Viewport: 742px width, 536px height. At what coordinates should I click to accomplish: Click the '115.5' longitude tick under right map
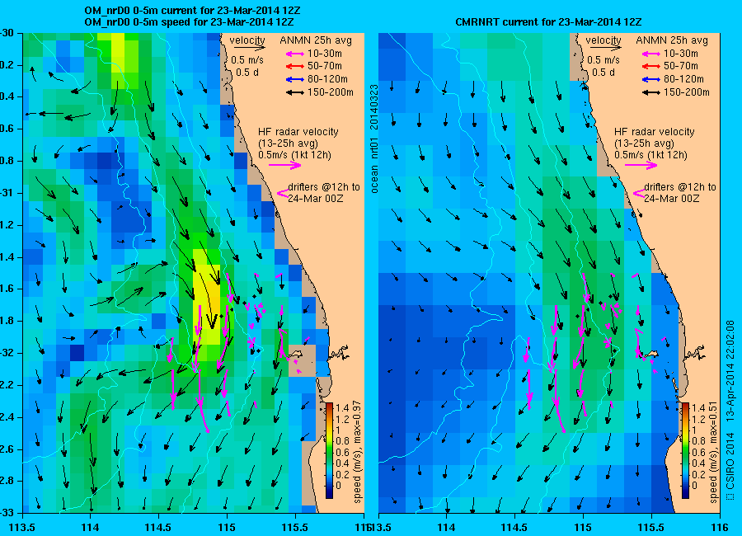tap(651, 527)
